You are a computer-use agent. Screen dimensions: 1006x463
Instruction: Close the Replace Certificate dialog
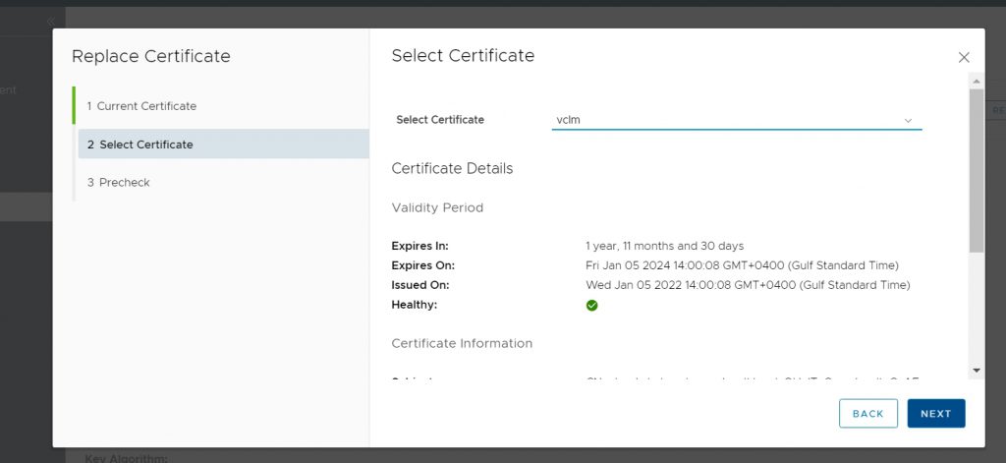tap(964, 58)
